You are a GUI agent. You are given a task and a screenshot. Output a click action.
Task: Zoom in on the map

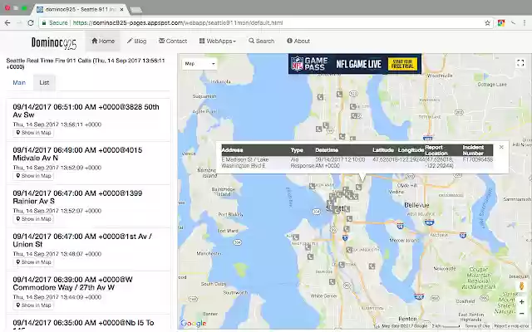[521, 302]
